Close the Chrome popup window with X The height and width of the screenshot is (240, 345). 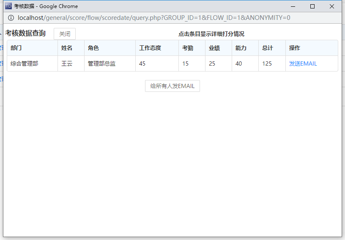click(x=332, y=6)
